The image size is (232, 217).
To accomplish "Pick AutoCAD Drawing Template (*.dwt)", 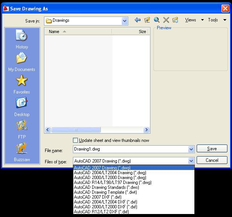I will [134, 192].
